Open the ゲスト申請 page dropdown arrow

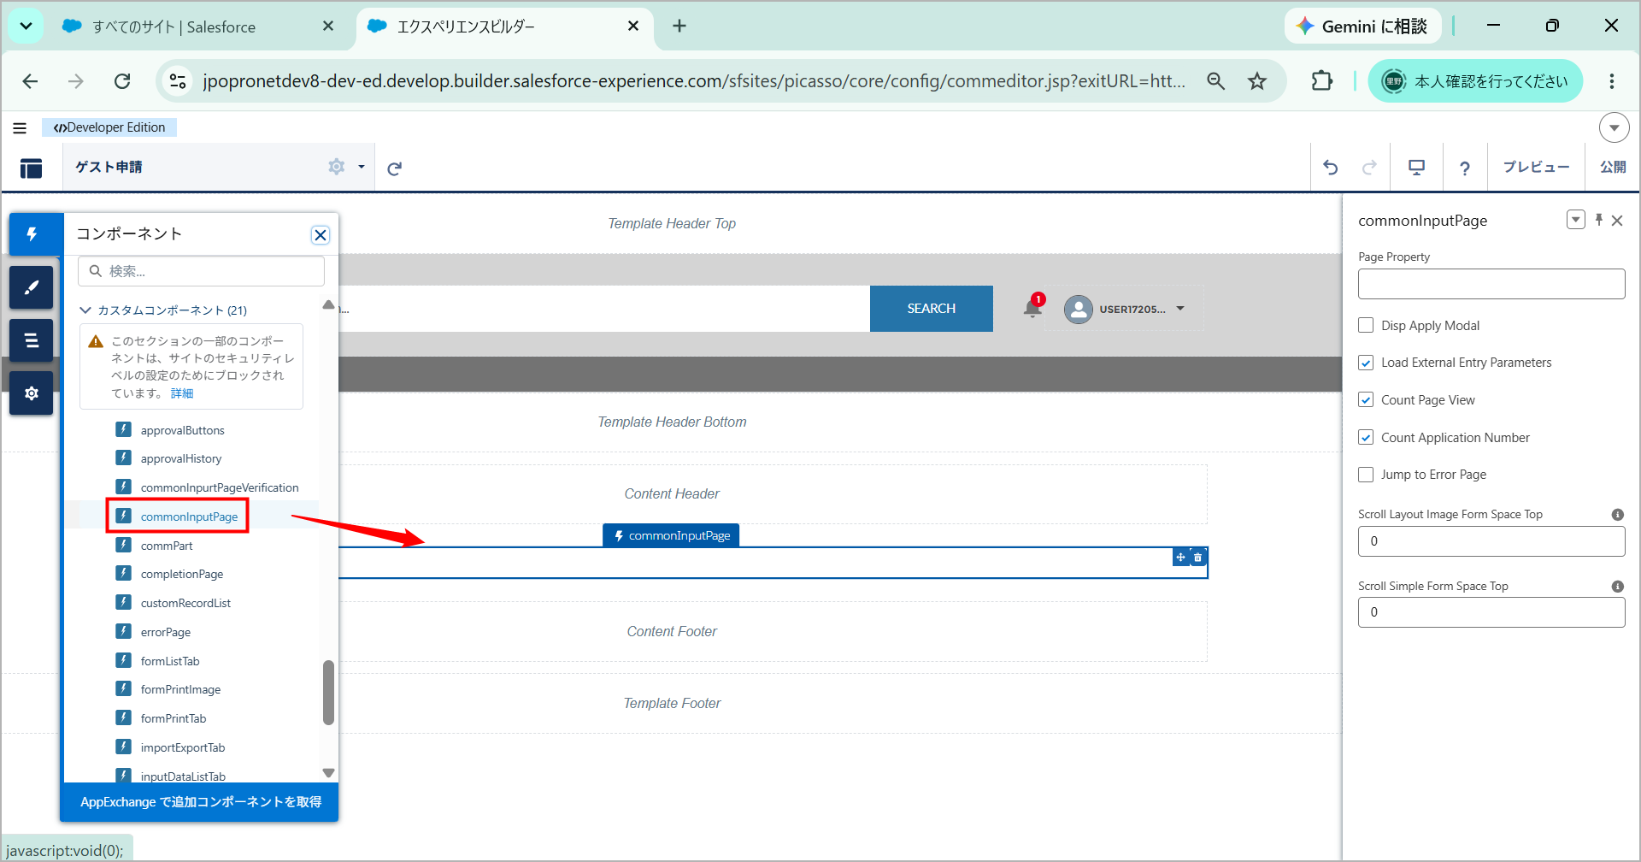click(x=362, y=167)
